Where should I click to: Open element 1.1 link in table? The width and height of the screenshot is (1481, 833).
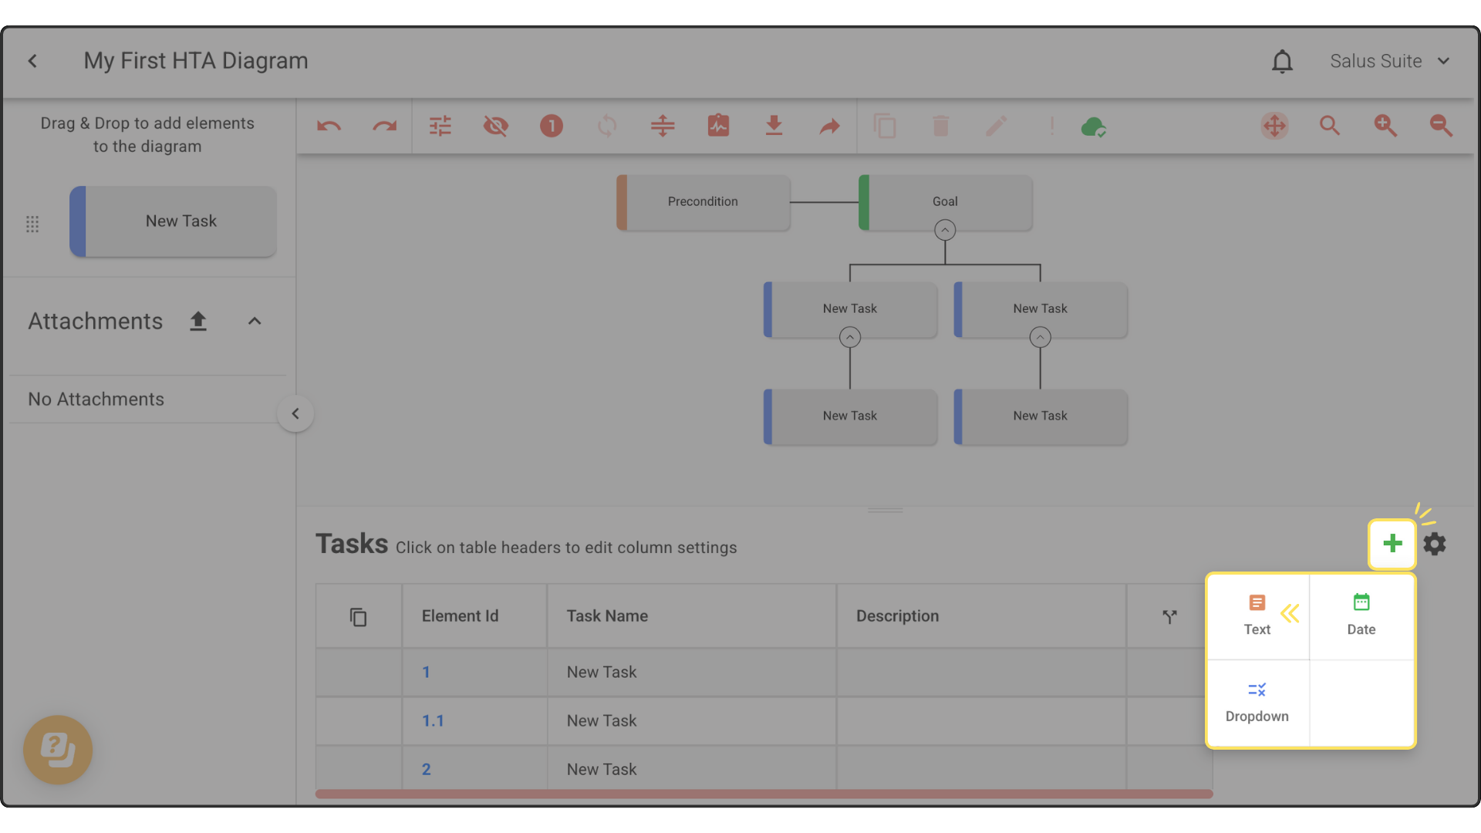pyautogui.click(x=433, y=720)
